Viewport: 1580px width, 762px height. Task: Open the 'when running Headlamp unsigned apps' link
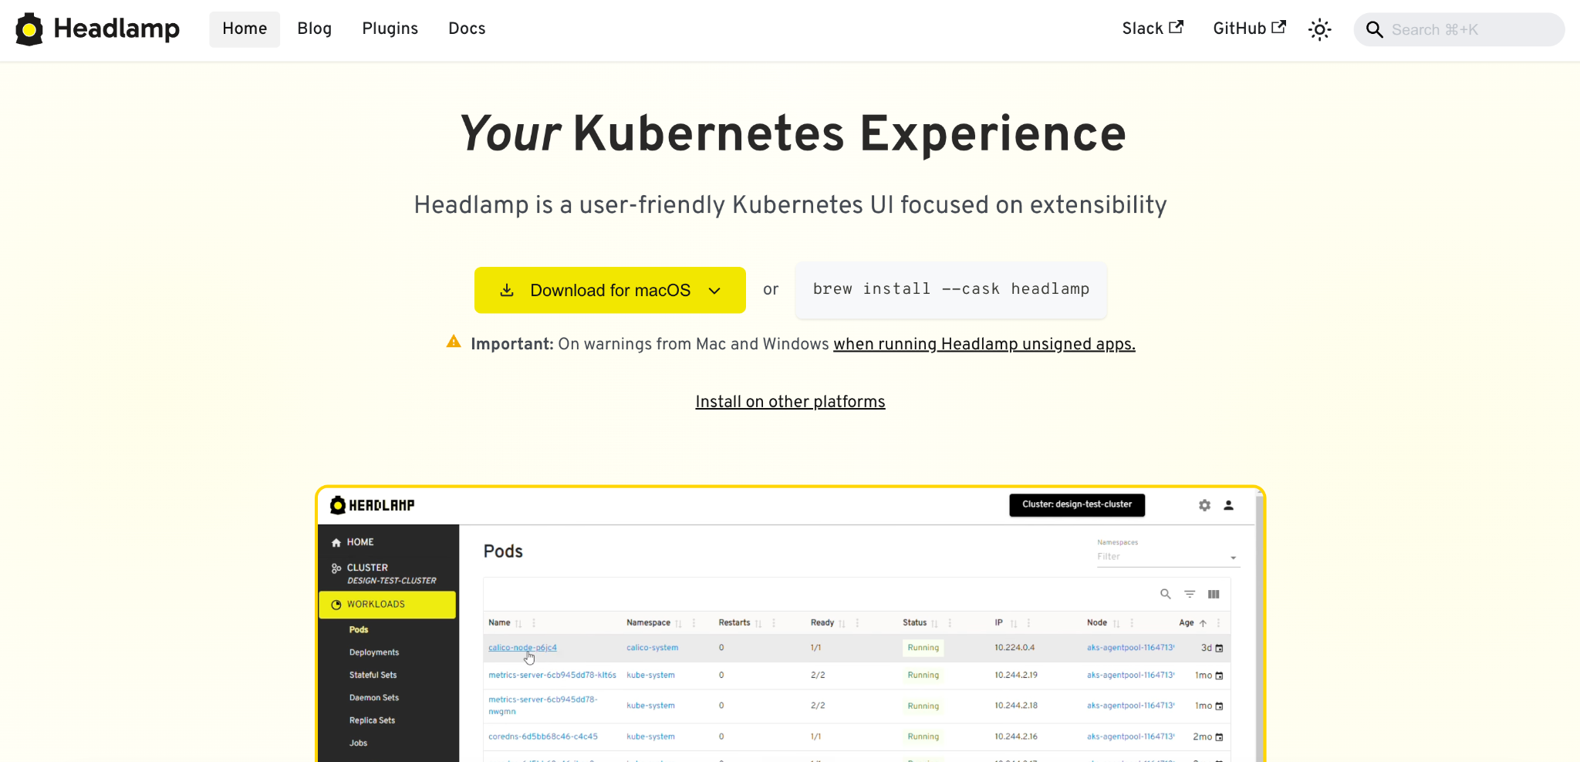point(984,344)
